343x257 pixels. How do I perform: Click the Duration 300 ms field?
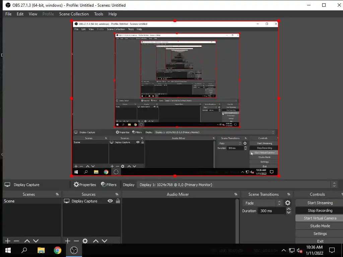[x=272, y=211]
